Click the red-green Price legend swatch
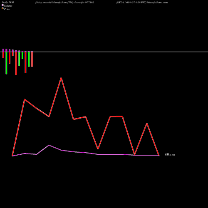This screenshot has width=208, height=208. click(2, 8)
